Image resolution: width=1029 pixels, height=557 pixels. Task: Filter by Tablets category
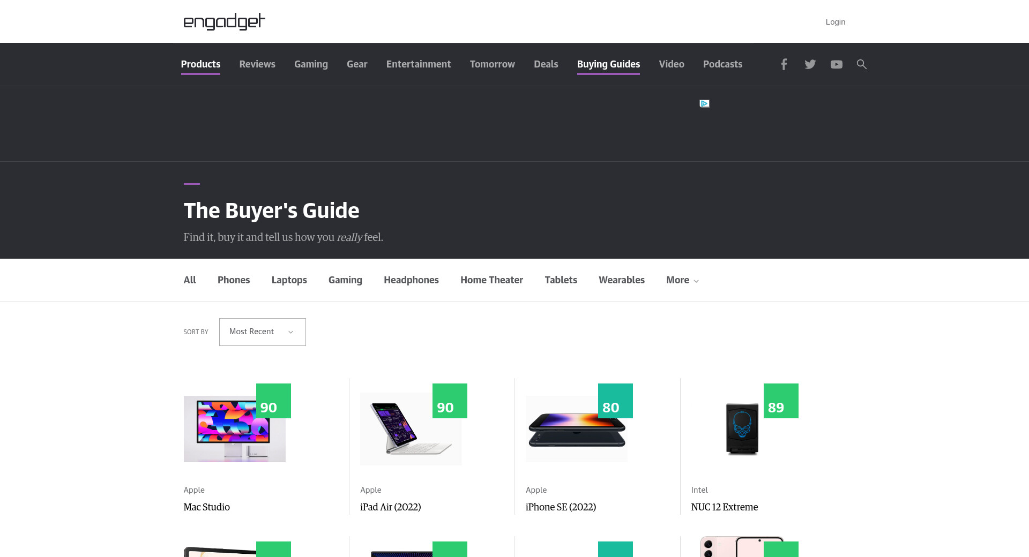tap(561, 280)
